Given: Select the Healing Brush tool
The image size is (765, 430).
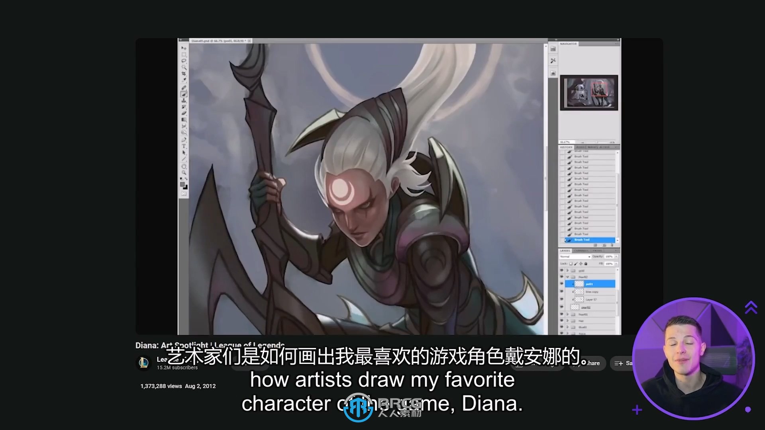Looking at the screenshot, I should [x=184, y=87].
